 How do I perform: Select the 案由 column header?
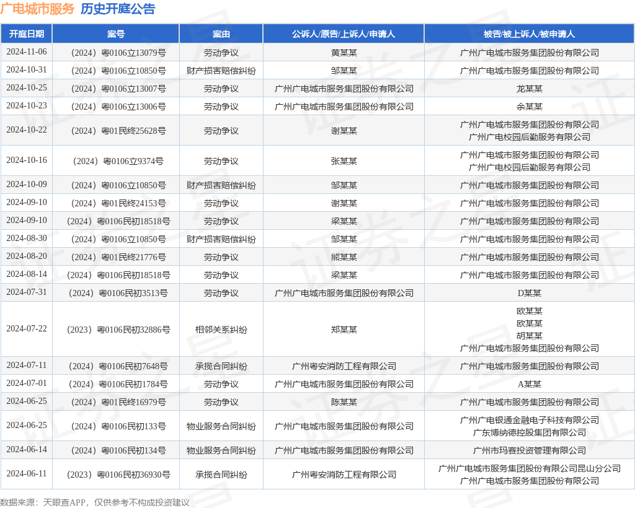(x=221, y=34)
